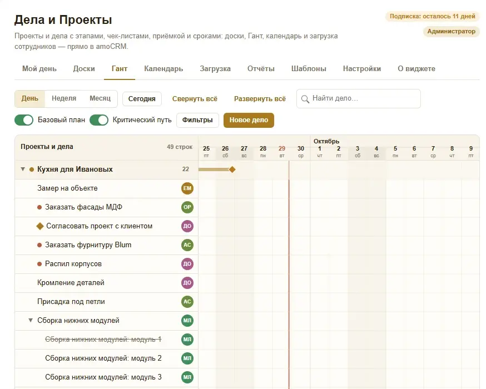
Task: Click the Сегодня button
Action: point(142,99)
